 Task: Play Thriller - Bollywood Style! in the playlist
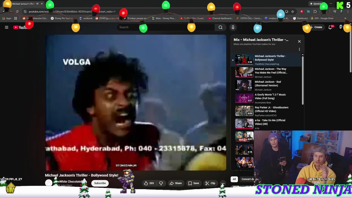[267, 60]
